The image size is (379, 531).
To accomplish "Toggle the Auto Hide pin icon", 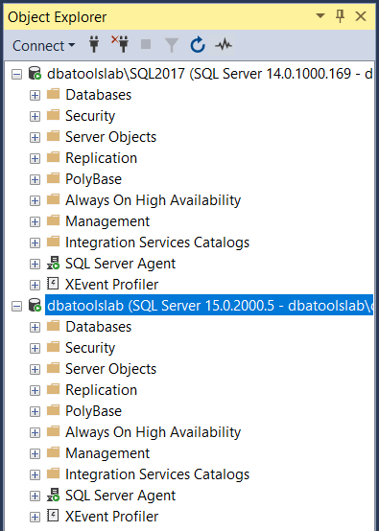I will (340, 16).
